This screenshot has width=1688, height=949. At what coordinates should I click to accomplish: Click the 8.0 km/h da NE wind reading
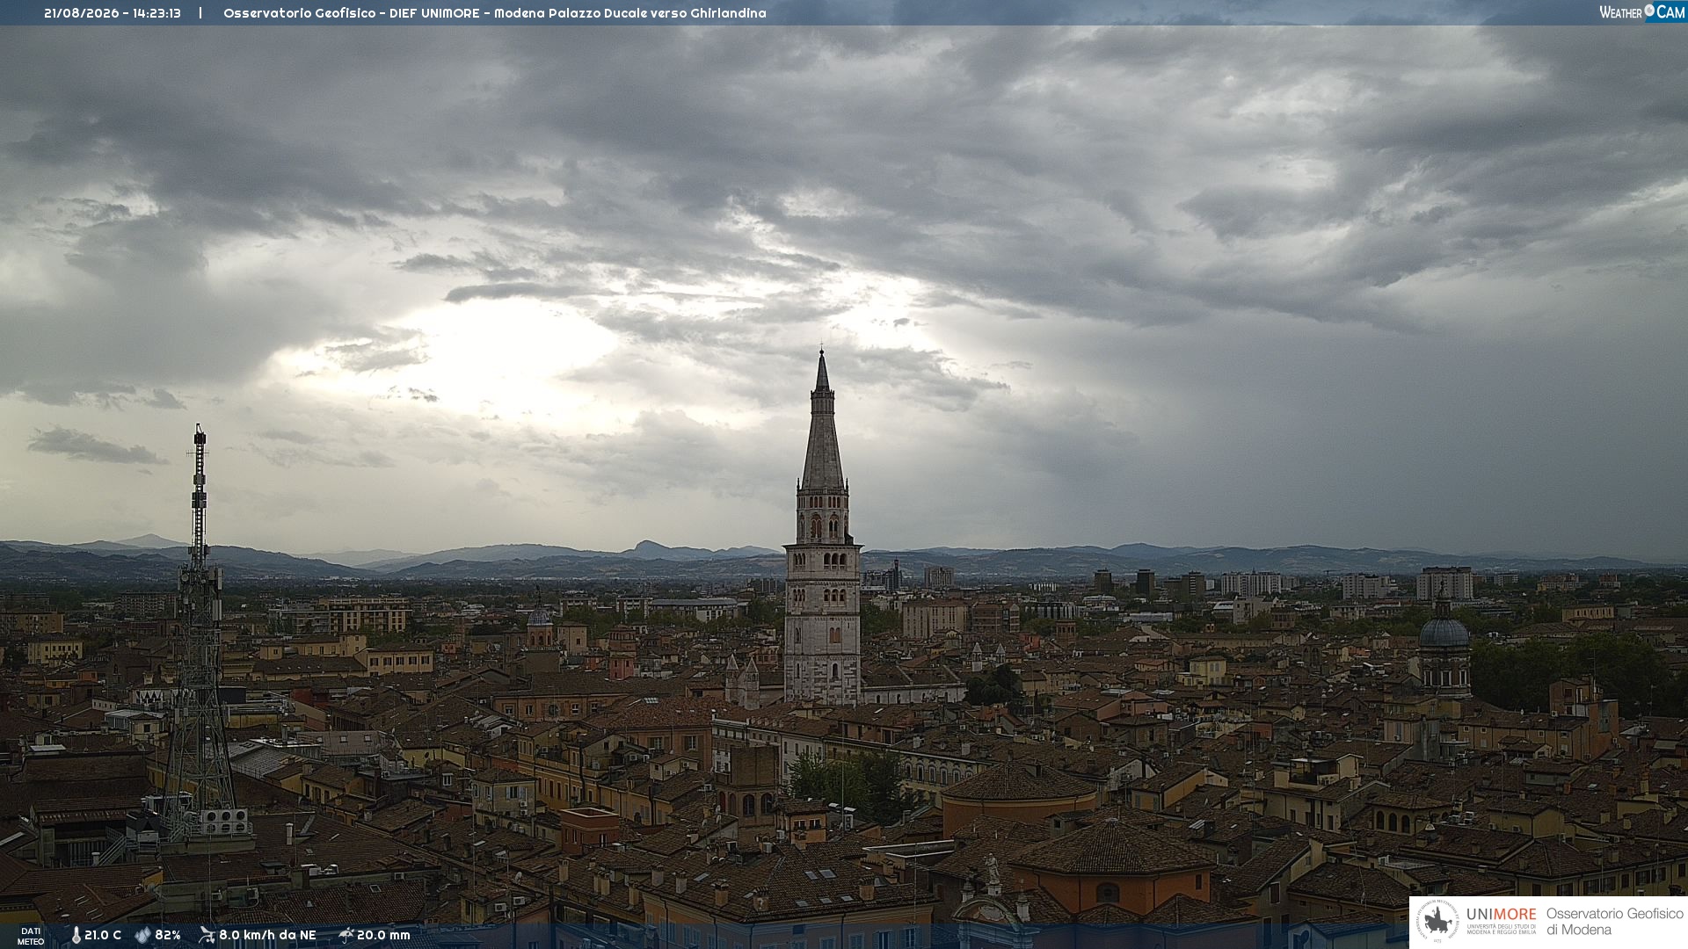[267, 936]
